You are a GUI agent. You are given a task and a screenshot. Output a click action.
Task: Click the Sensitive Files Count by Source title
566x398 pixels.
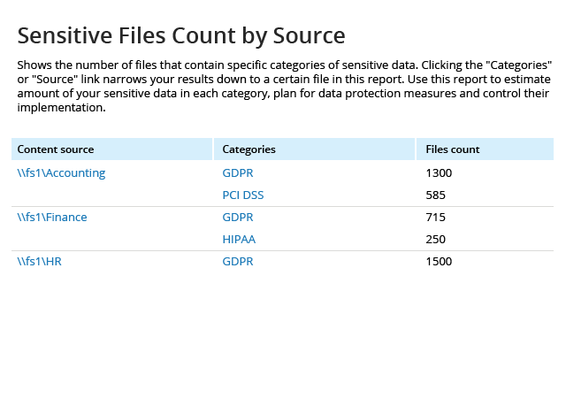(181, 35)
